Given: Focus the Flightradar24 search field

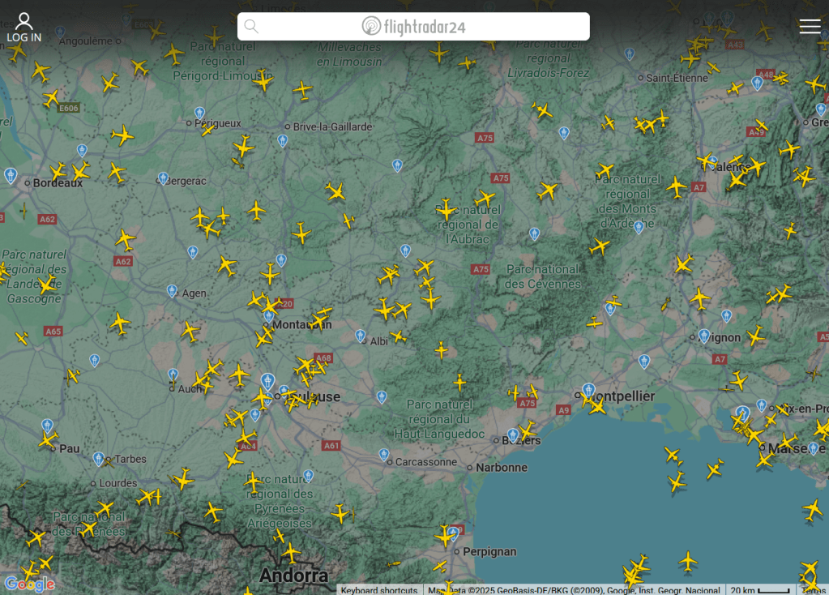Looking at the screenshot, I should [413, 27].
